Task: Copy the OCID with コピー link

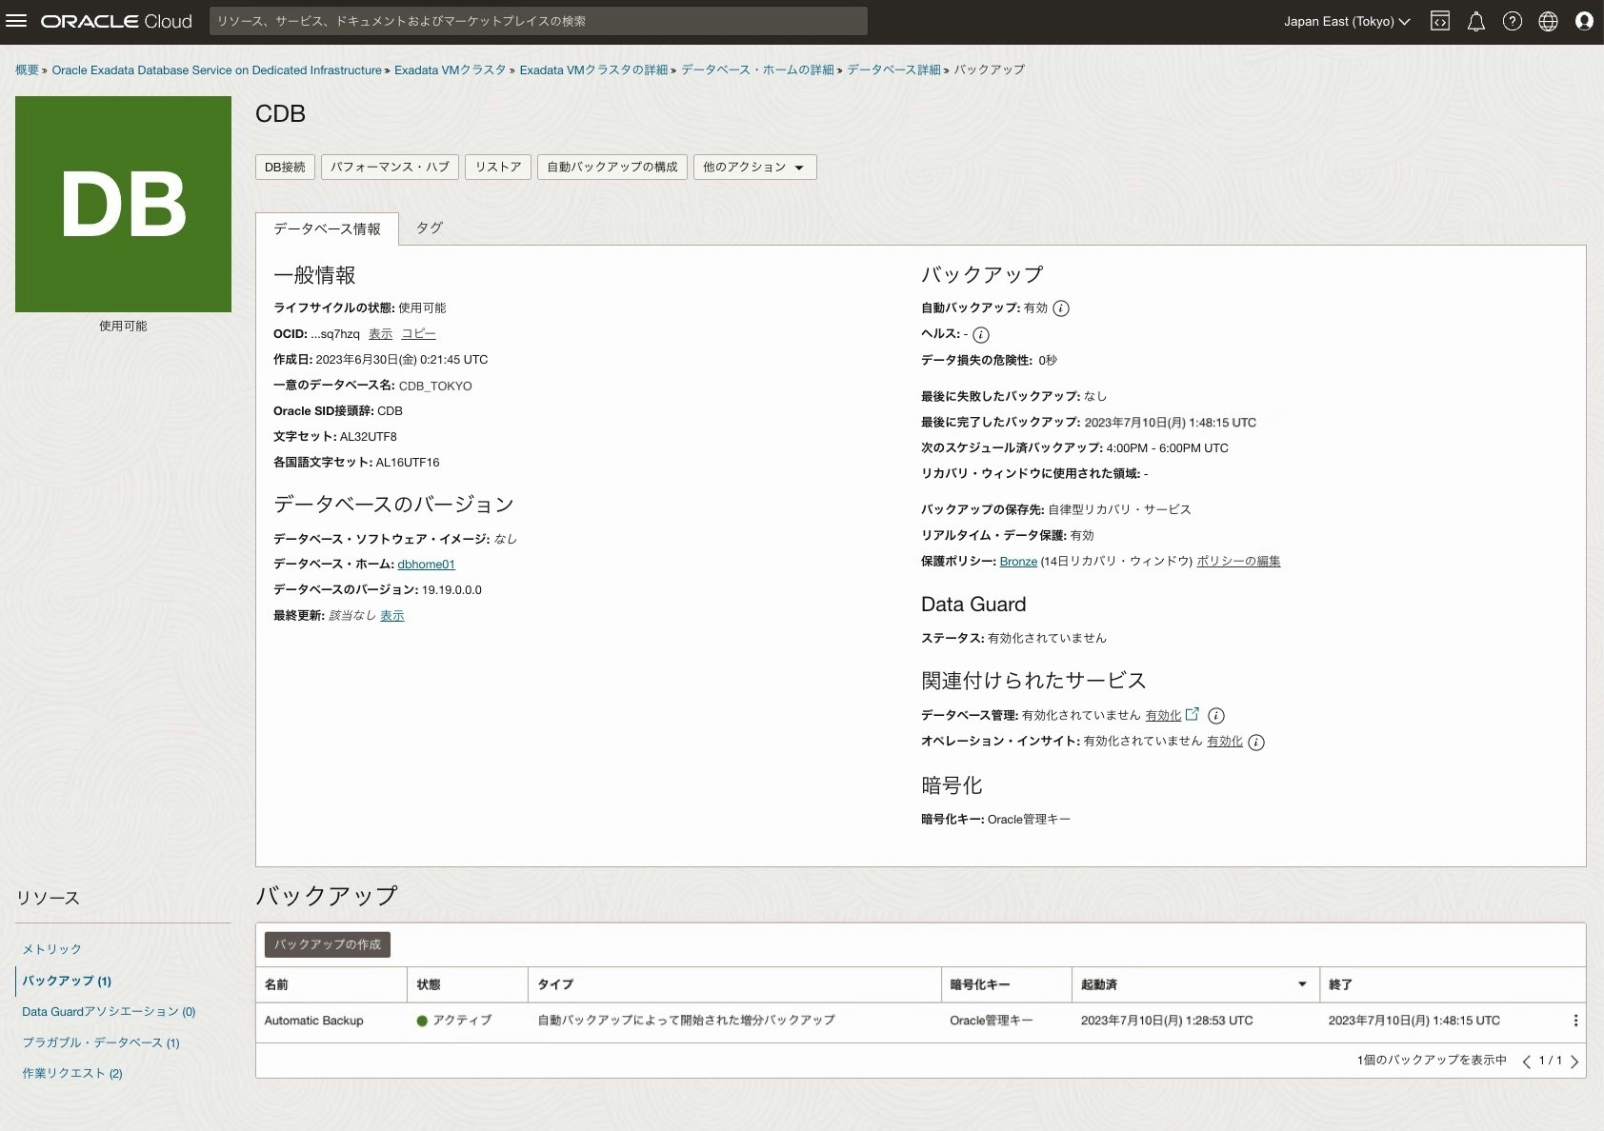Action: (418, 334)
